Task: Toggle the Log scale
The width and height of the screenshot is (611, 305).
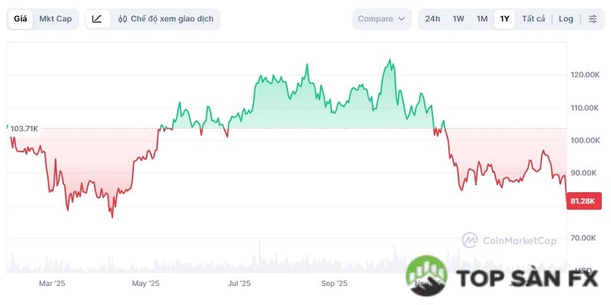Action: point(566,19)
